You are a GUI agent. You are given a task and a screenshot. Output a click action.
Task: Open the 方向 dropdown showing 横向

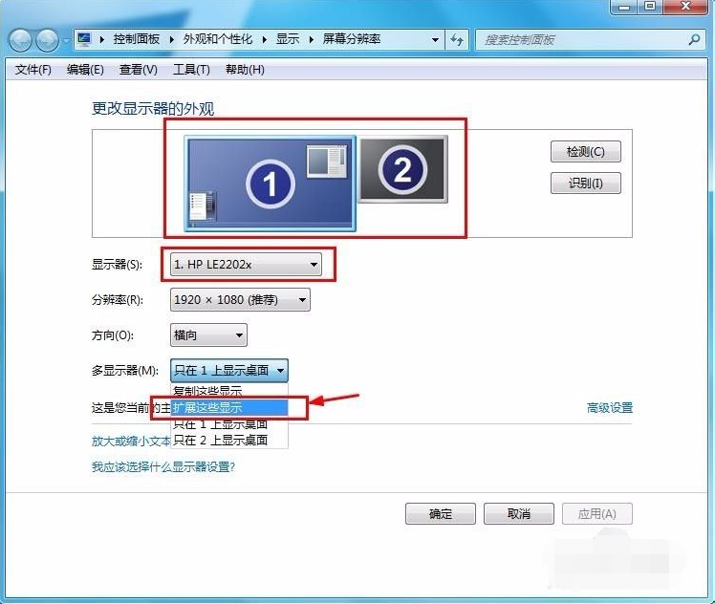click(x=208, y=335)
